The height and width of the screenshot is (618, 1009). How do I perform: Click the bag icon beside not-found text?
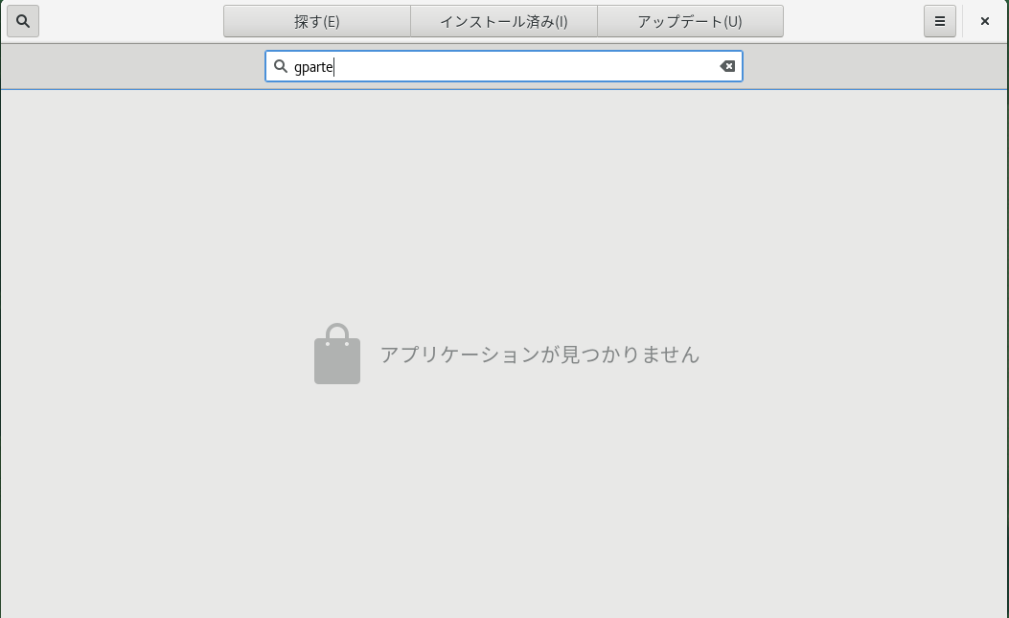[337, 355]
